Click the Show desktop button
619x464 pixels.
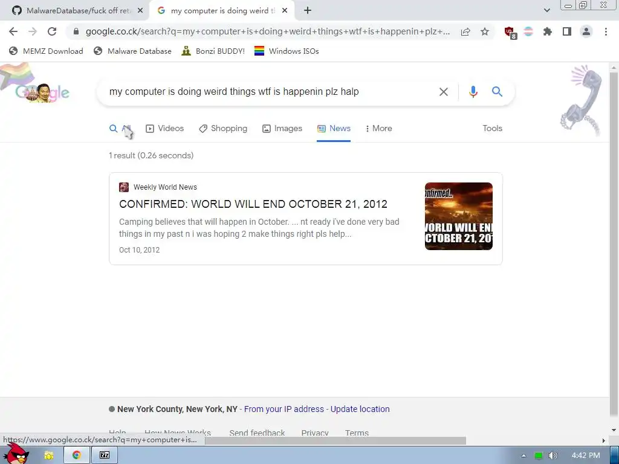click(614, 456)
